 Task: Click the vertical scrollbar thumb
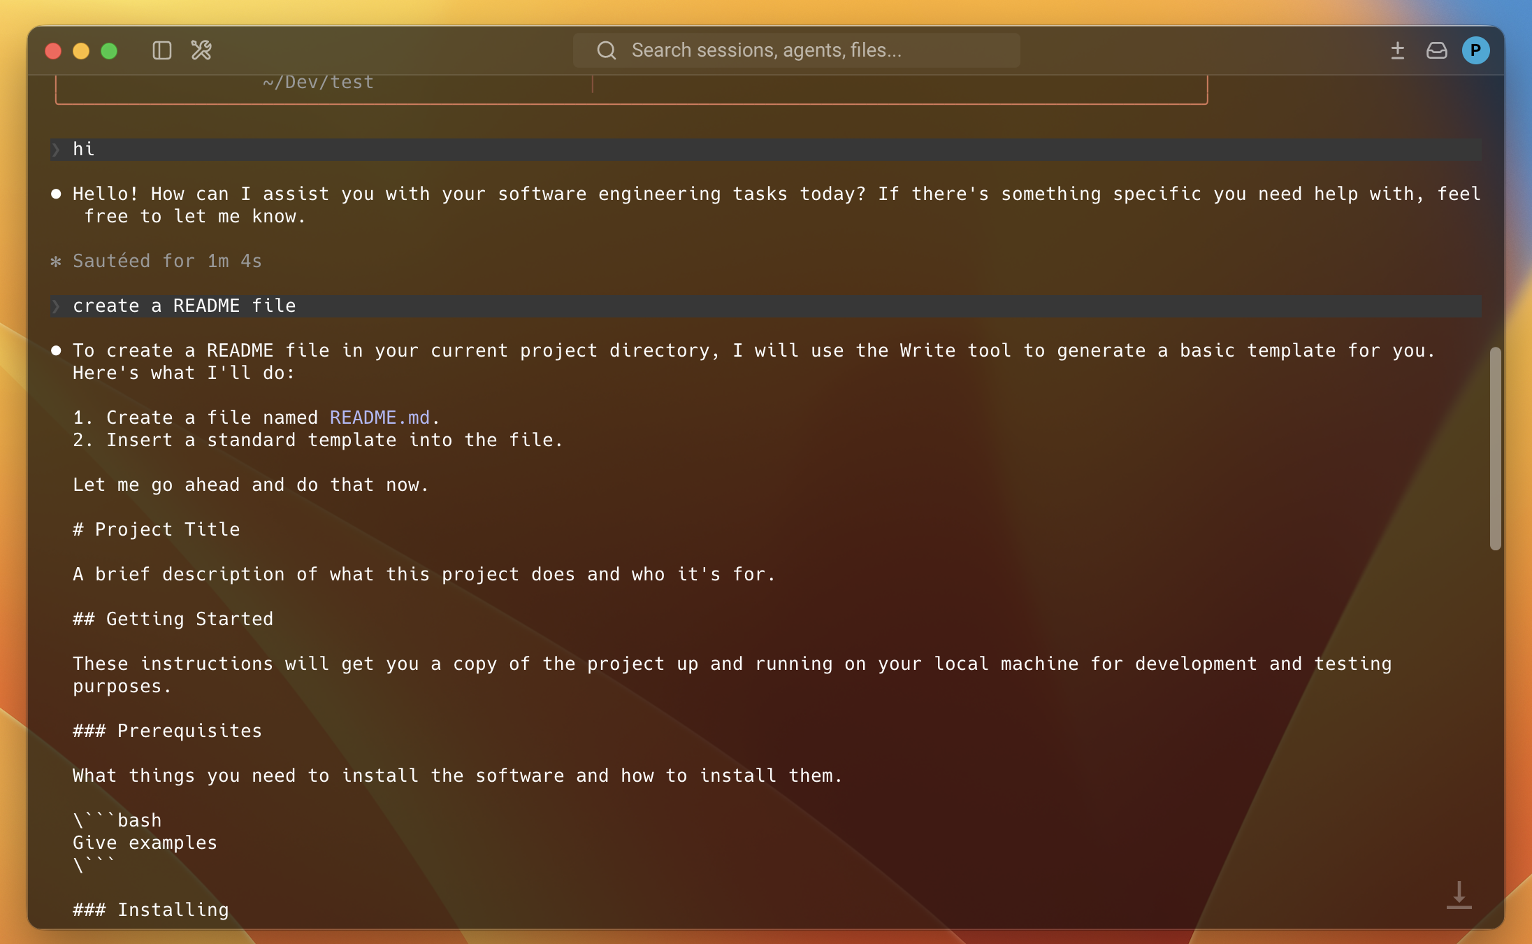click(x=1496, y=449)
